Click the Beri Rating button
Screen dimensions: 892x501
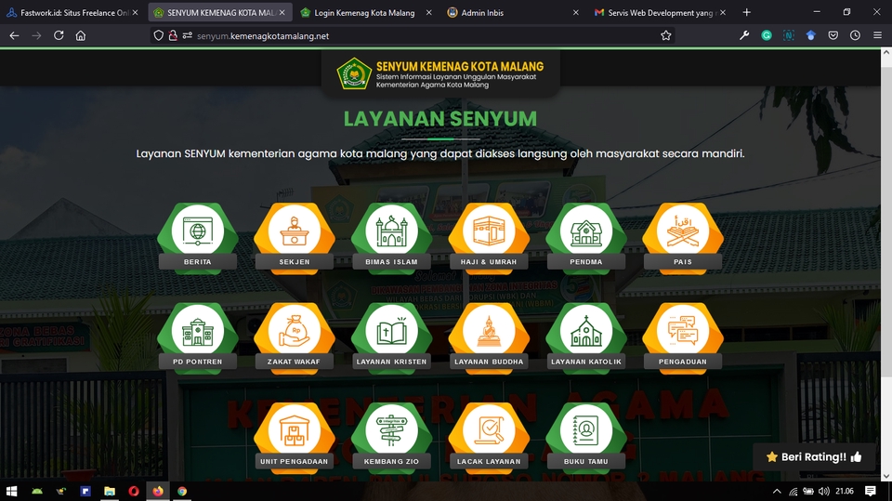tap(814, 456)
